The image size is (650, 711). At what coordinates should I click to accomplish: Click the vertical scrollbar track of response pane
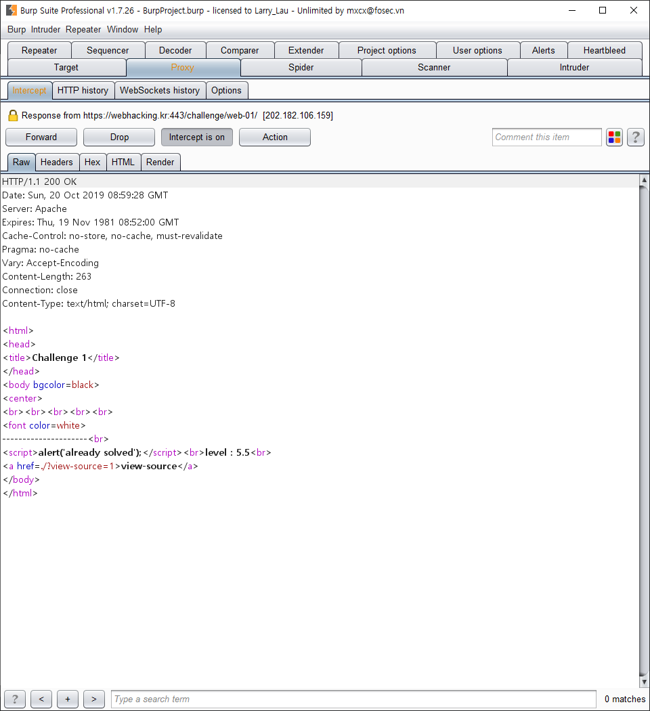point(644,431)
